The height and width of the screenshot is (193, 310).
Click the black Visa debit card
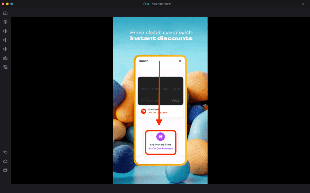[x=161, y=91]
